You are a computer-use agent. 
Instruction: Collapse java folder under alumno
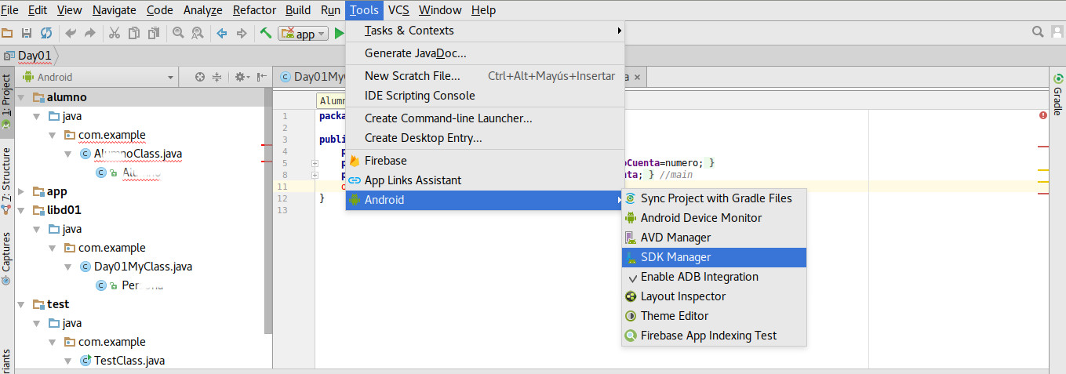pyautogui.click(x=38, y=116)
